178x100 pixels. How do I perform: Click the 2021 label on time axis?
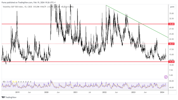[x=75, y=92]
